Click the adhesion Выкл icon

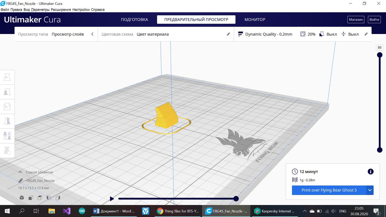tap(343, 34)
